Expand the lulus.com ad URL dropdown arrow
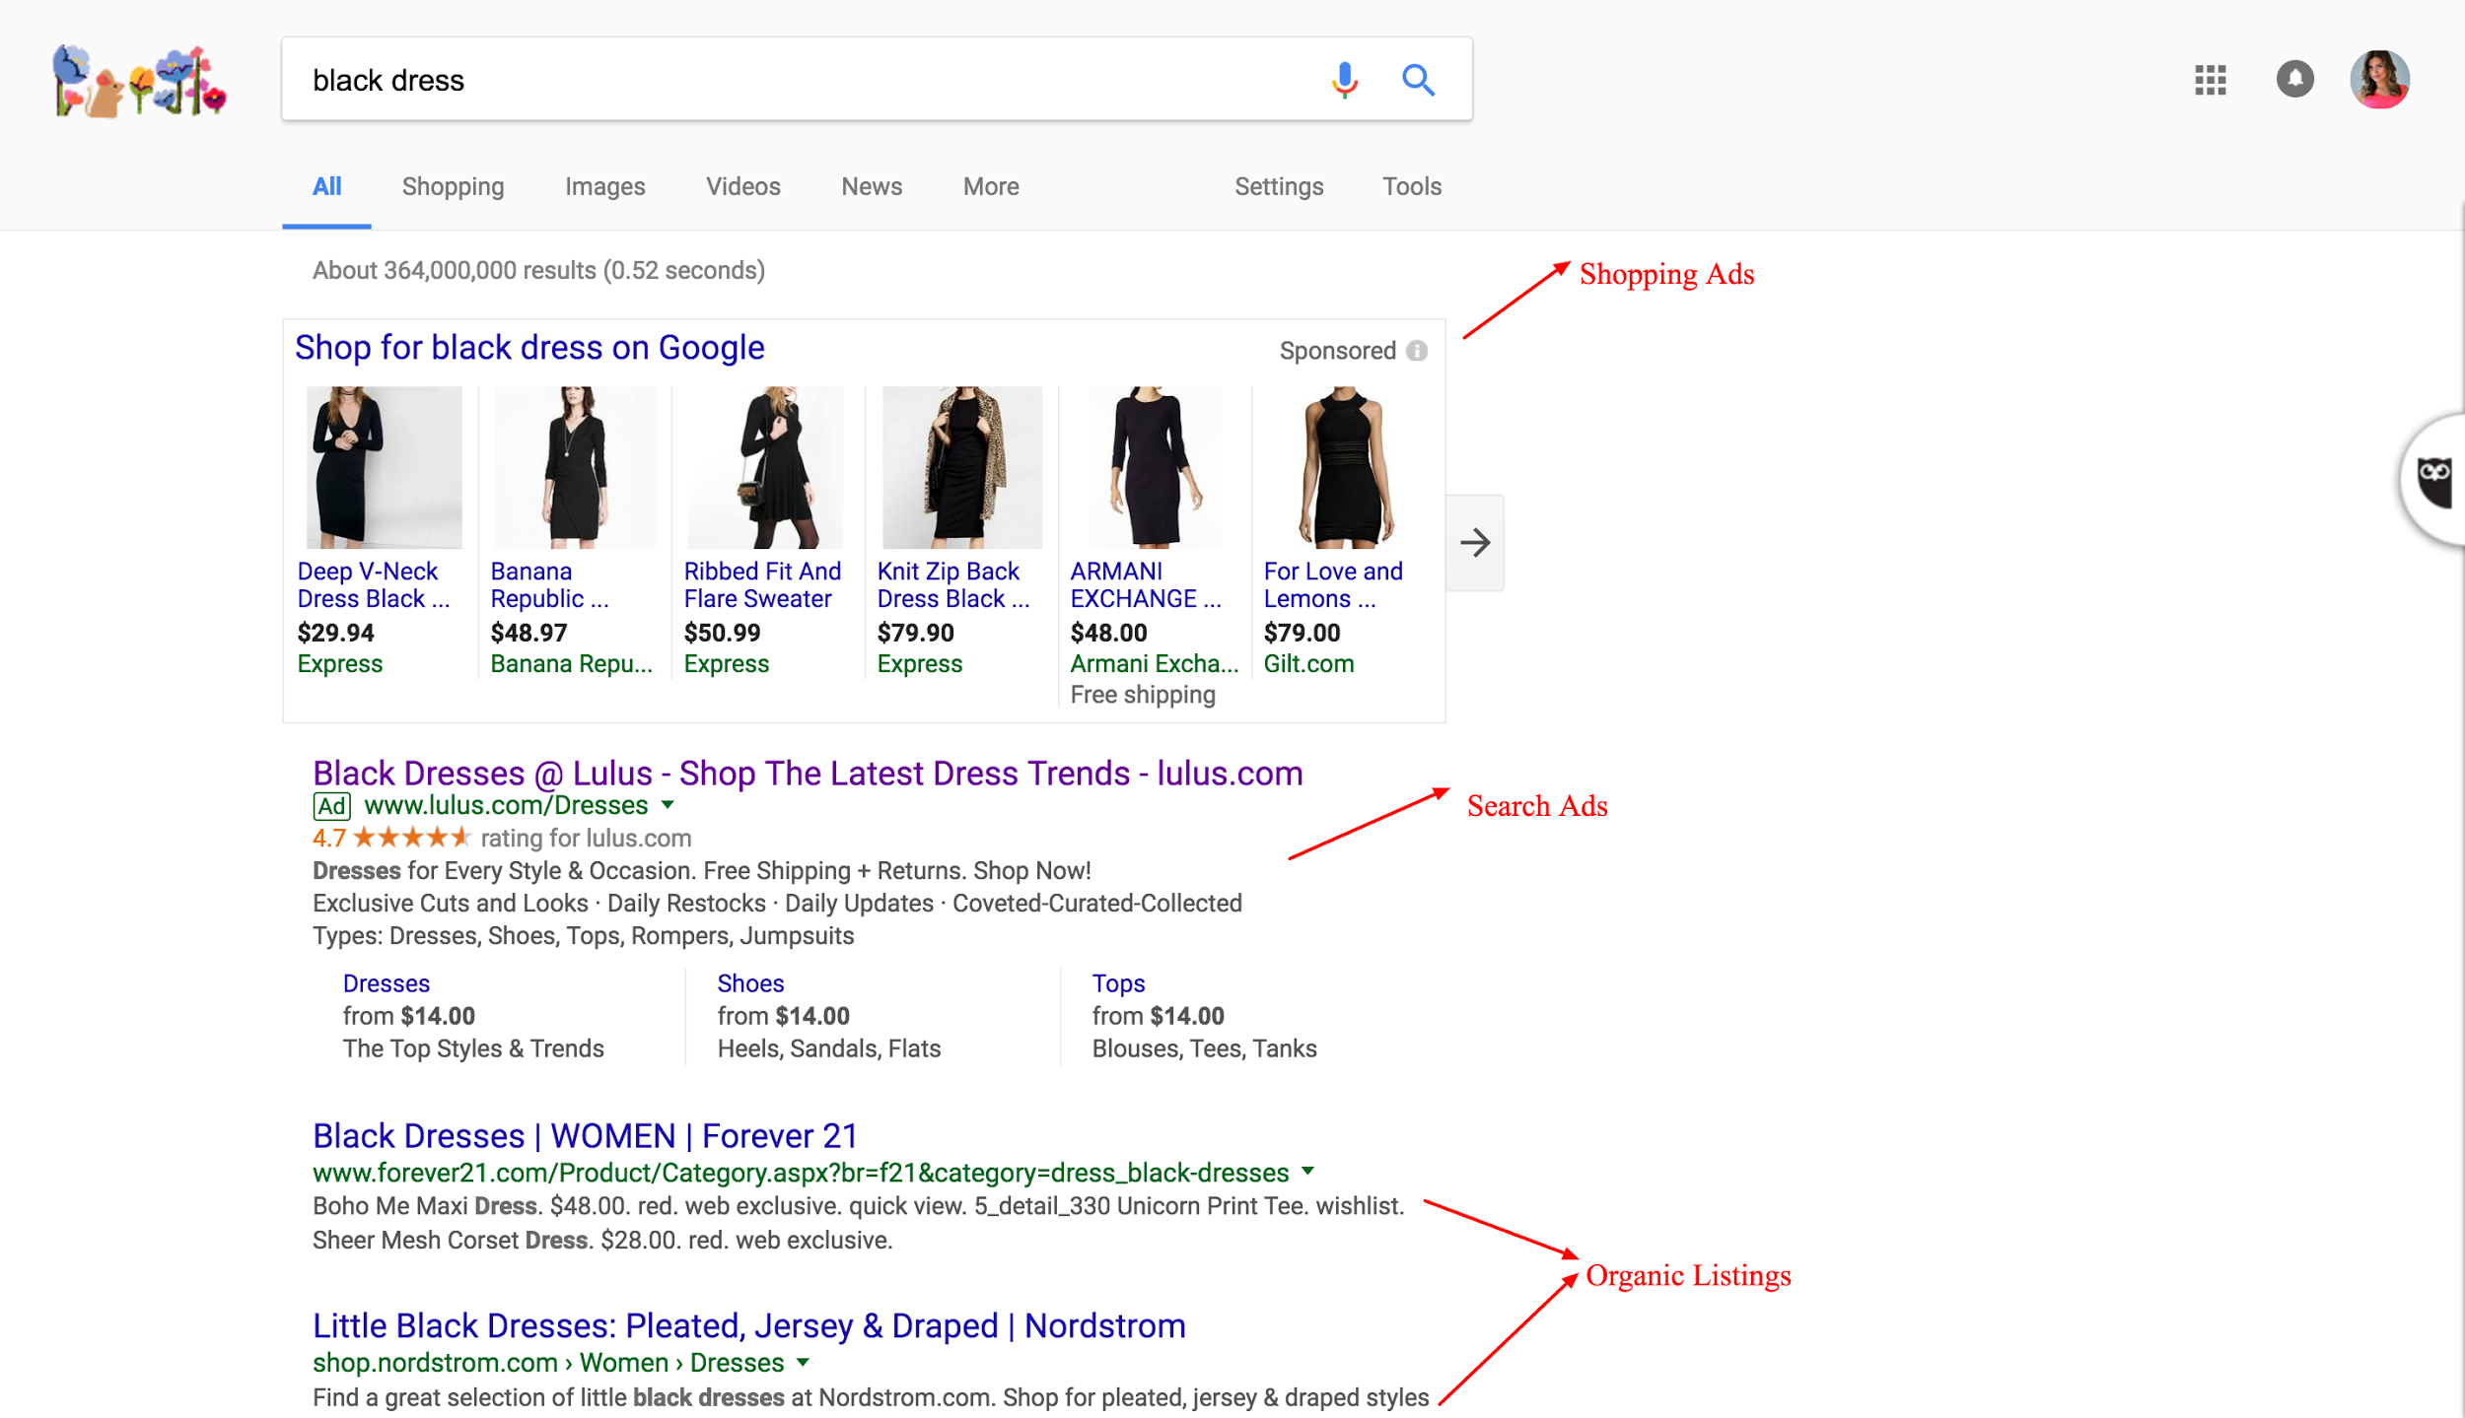The height and width of the screenshot is (1418, 2465). (669, 805)
